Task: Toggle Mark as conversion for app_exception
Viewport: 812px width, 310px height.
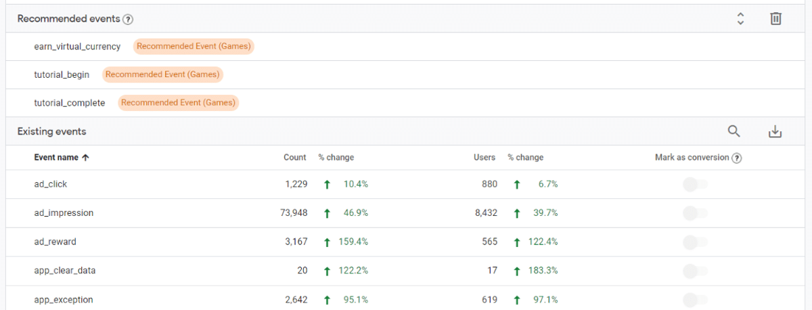Action: point(695,299)
